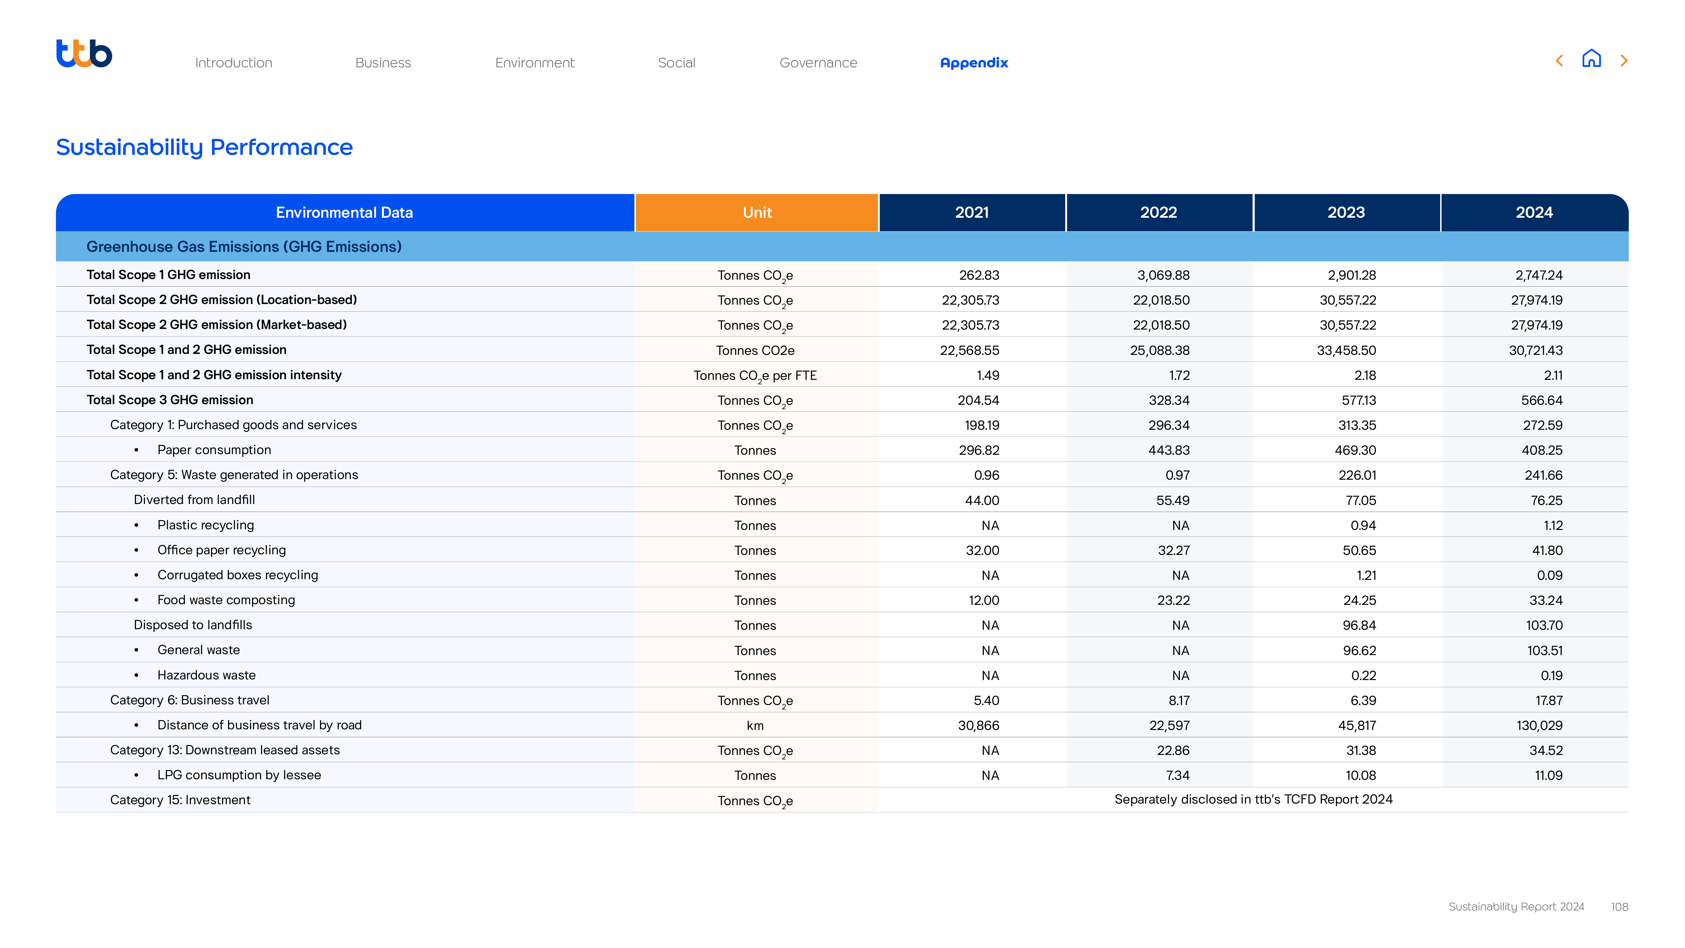Open the Business section
1685x948 pixels.
click(x=383, y=63)
